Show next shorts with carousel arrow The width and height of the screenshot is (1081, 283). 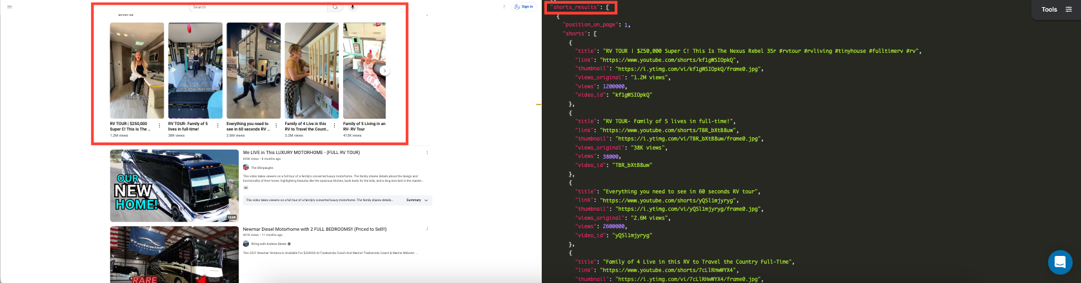click(384, 70)
